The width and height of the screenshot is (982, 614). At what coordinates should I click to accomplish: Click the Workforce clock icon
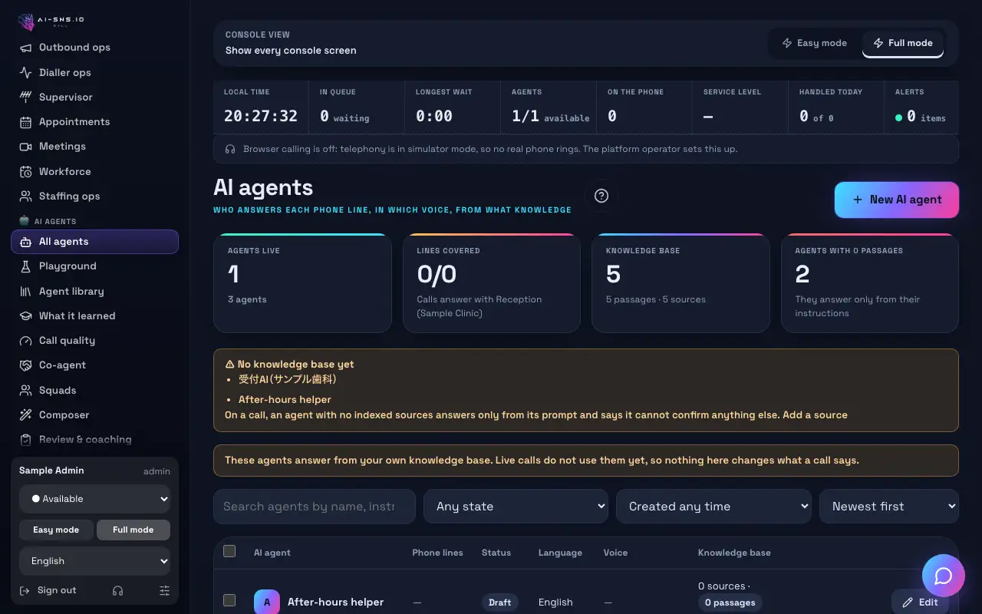25,171
